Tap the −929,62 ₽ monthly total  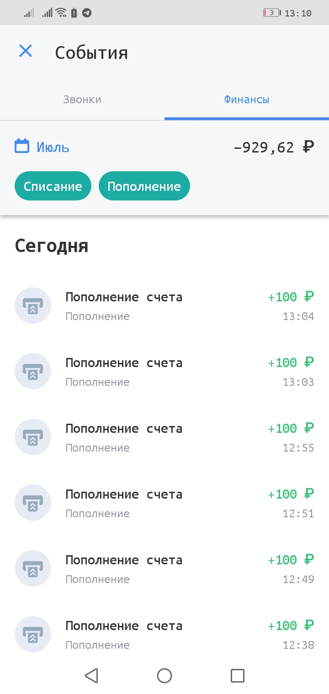[274, 147]
